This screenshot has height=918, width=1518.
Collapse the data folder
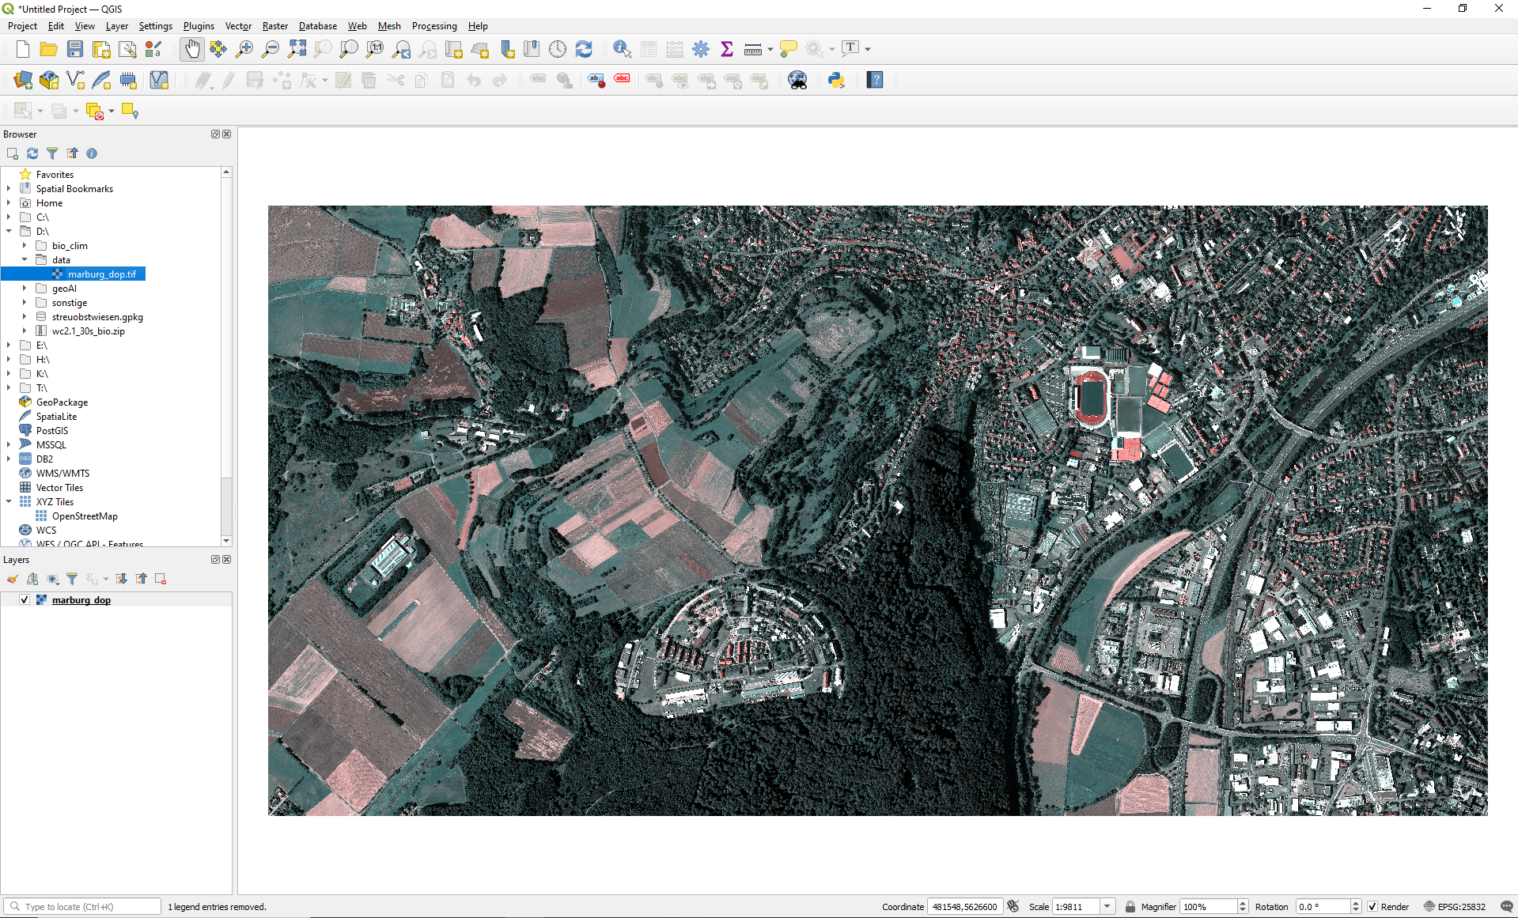(x=25, y=260)
